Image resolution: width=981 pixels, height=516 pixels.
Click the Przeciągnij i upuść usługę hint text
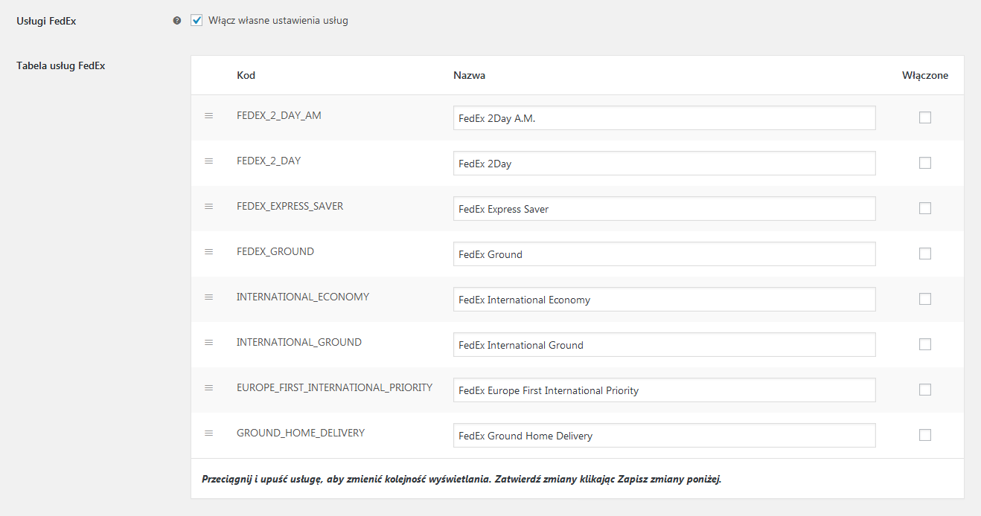pyautogui.click(x=461, y=478)
